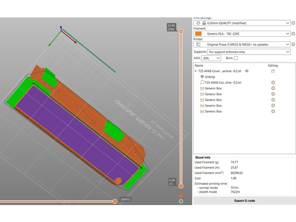Screen dimensions: 296x222
Task: Toggle the Brim checkbox
Action: click(236, 58)
